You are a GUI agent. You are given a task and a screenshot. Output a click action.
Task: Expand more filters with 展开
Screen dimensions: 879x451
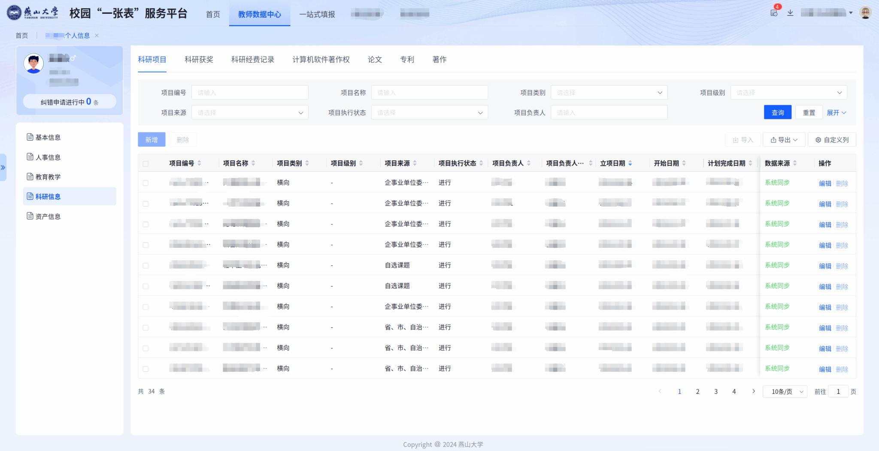pos(836,113)
